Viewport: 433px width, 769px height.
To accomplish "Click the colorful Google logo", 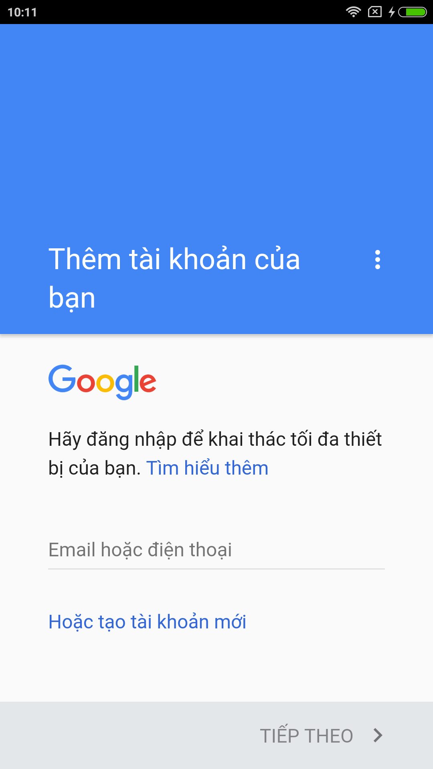I will 102,382.
